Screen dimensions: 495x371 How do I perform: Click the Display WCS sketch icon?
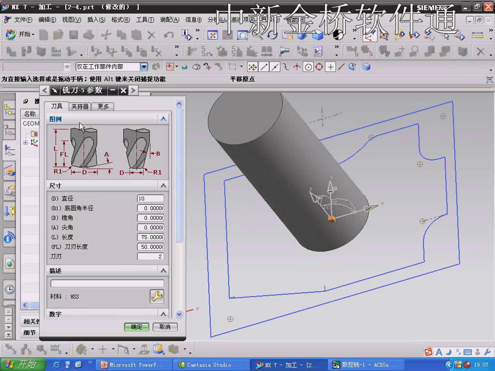click(x=369, y=35)
